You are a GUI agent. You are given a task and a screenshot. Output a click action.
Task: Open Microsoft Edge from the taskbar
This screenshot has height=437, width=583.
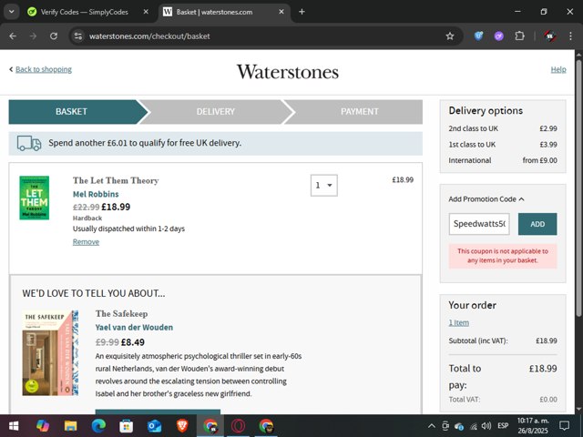pos(98,425)
